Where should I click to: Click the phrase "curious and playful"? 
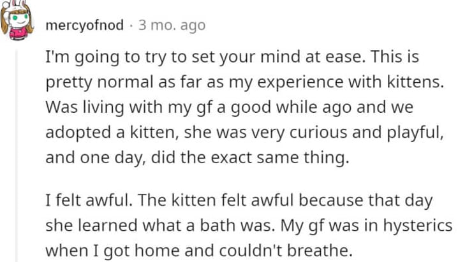click(366, 133)
